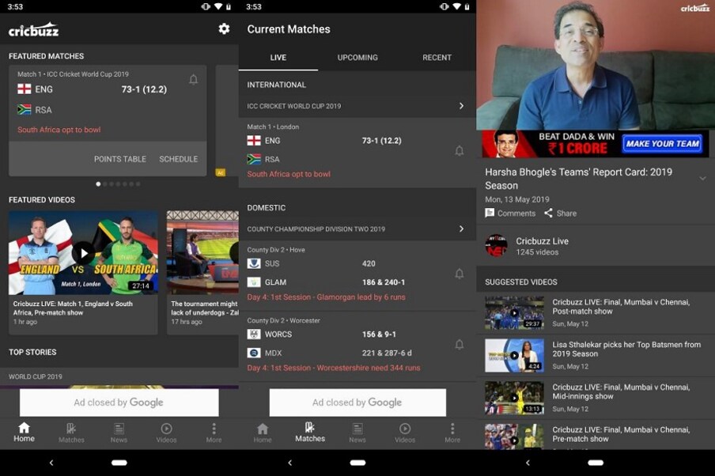Tap Matches icon in home screen nav
This screenshot has height=476, width=715.
point(71,433)
